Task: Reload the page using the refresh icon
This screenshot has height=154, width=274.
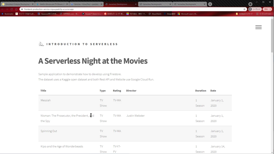Action: (x=12, y=9)
